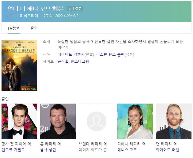Image resolution: width=193 pixels, height=158 pixels.
Task: Open the hulu channel link
Action: 11,16
